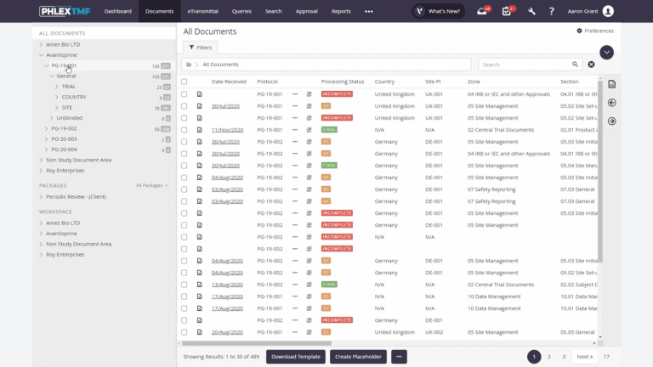The height and width of the screenshot is (367, 653).
Task: Open the cloud inbox notifications icon
Action: [x=482, y=11]
